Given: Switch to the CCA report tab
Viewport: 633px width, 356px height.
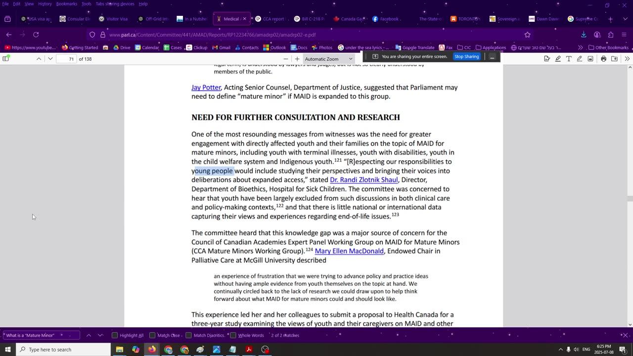Looking at the screenshot, I should point(270,19).
